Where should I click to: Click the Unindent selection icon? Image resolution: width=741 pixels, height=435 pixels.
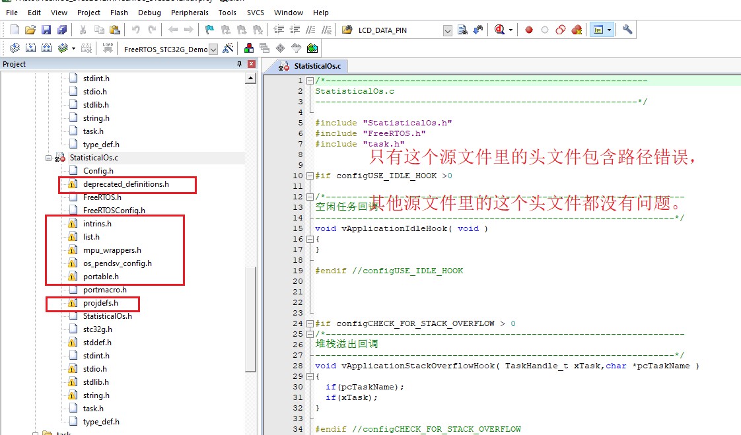(295, 30)
